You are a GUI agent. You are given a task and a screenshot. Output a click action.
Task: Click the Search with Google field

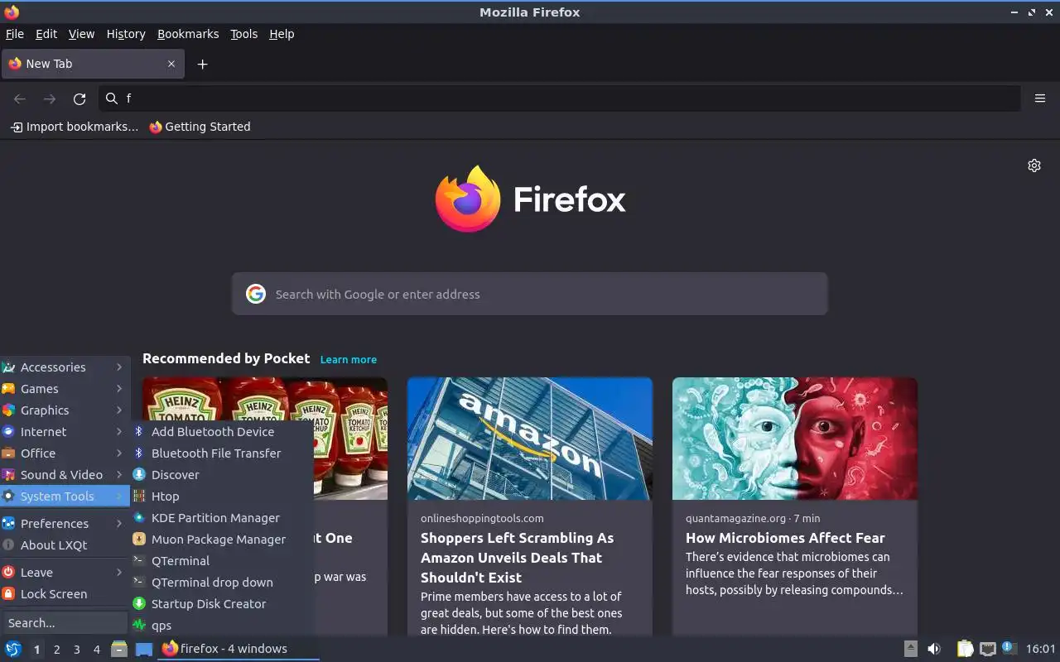click(530, 294)
